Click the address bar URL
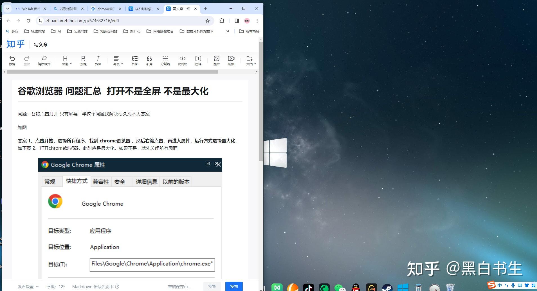Viewport: 537px width, 291px height. coord(83,21)
